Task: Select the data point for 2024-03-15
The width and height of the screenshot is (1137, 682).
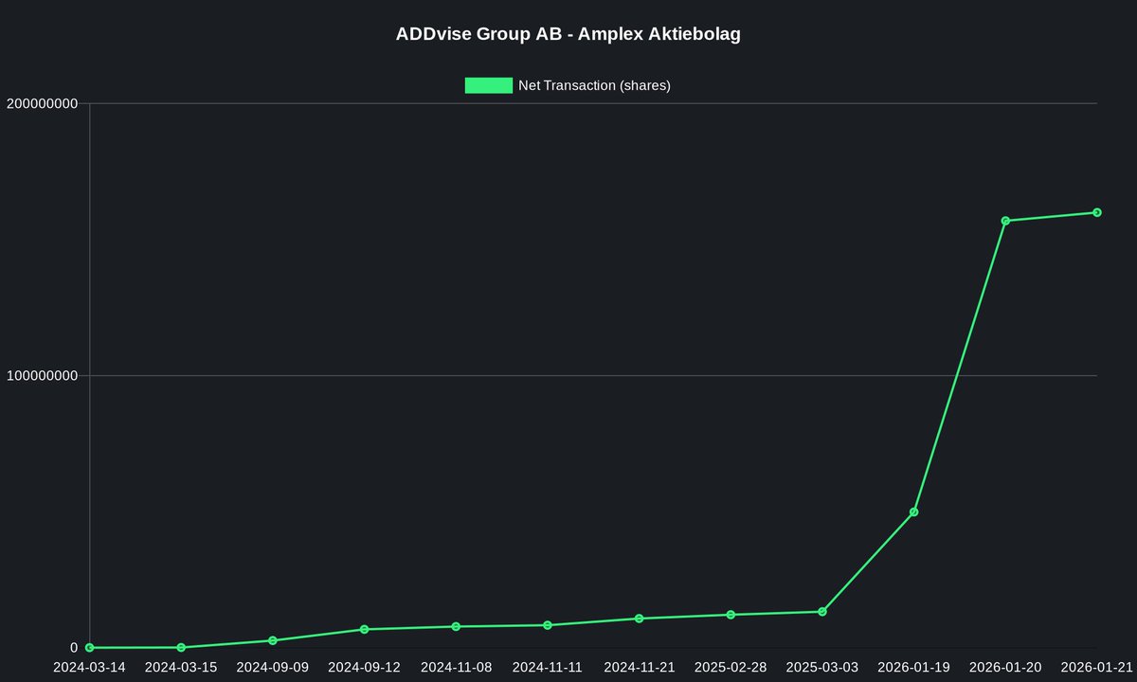Action: (181, 647)
